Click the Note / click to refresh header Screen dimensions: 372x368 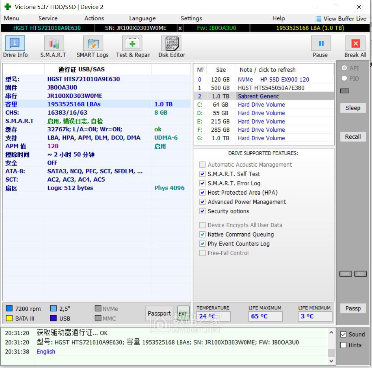pyautogui.click(x=267, y=70)
